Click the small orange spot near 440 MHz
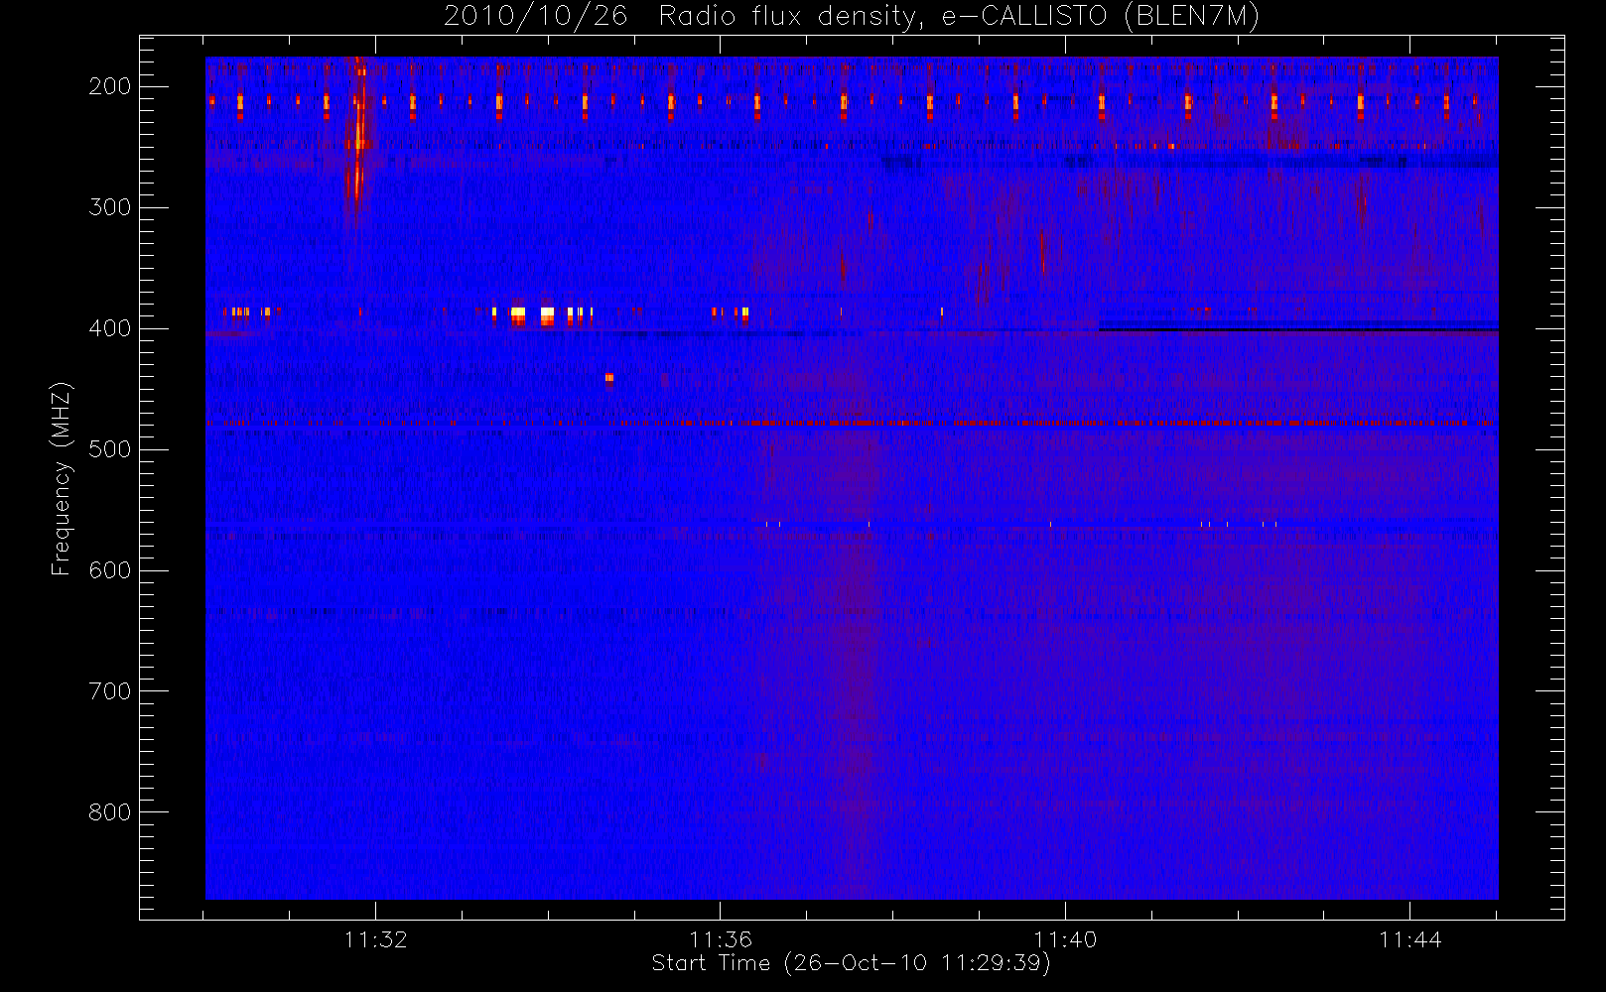Viewport: 1606px width, 992px height. 608,378
